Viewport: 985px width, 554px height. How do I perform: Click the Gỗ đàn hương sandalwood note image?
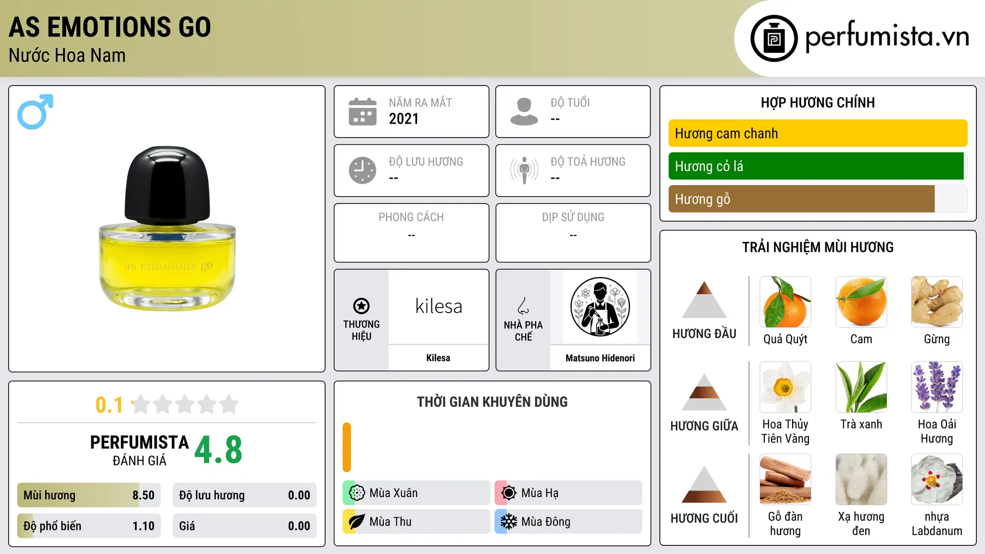785,479
